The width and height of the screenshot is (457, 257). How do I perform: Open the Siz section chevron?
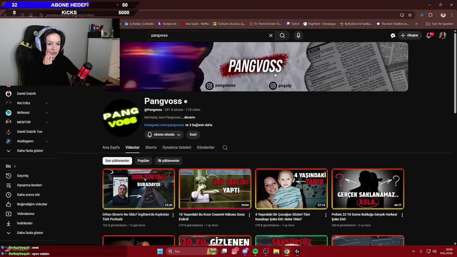click(x=15, y=166)
